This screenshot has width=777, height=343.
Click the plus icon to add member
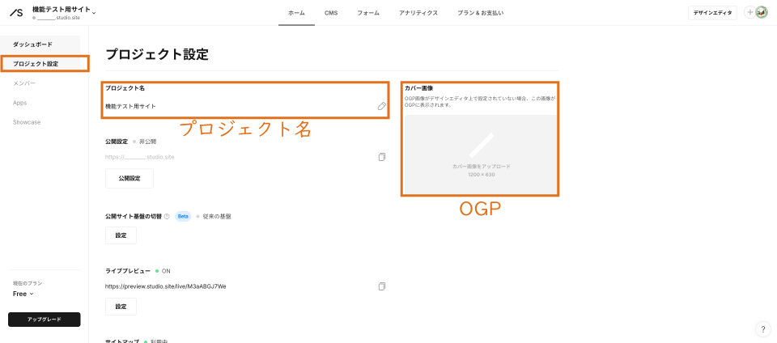point(749,13)
